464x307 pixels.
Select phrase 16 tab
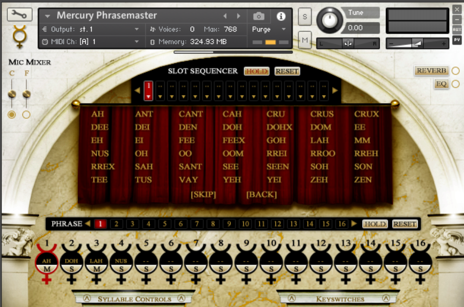click(342, 224)
